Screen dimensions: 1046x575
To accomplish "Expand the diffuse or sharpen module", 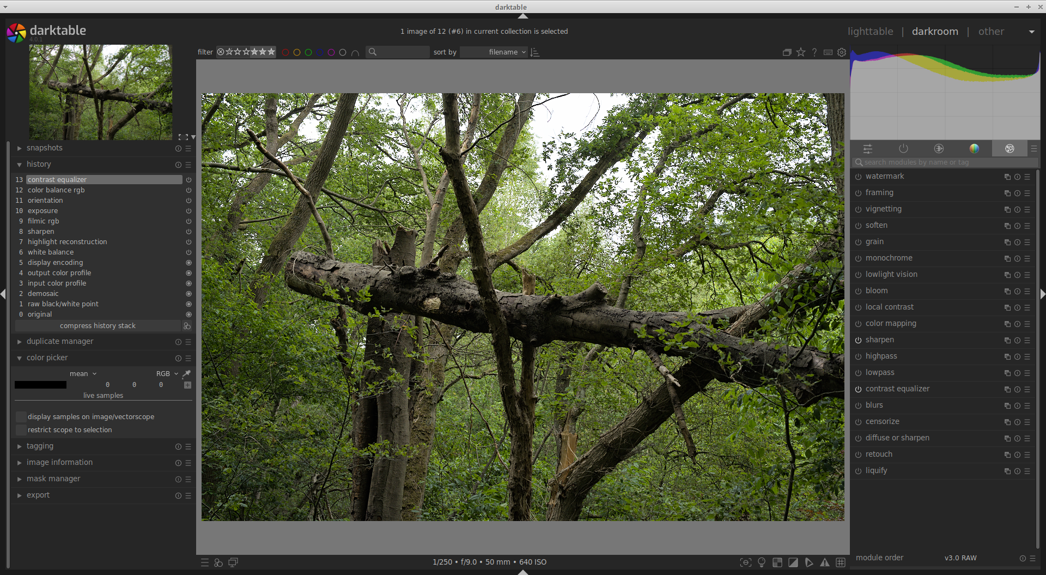I will tap(897, 438).
